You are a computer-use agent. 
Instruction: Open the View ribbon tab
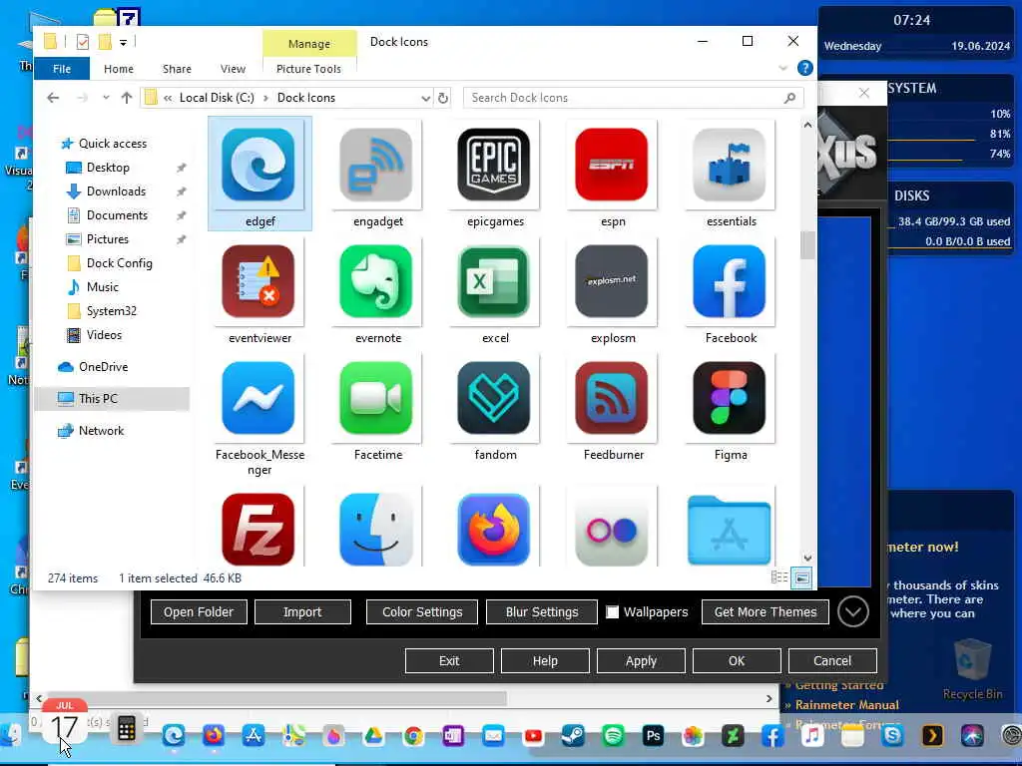tap(233, 69)
